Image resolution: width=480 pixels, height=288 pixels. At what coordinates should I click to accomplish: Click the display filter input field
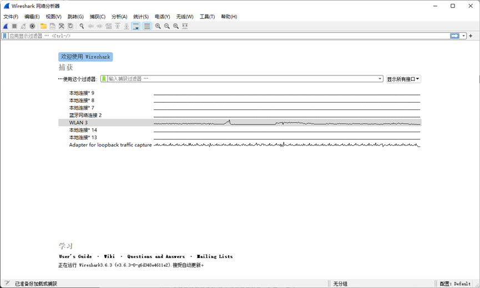(229, 36)
